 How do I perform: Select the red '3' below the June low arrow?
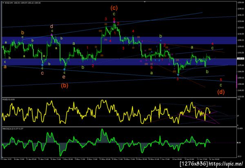178,79
